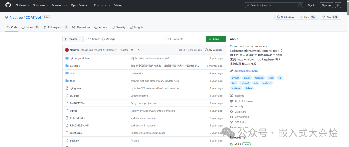Viewport: 349px width, 147px height.
Task: Open the v3.4.1 Latest release
Action: click(x=240, y=144)
